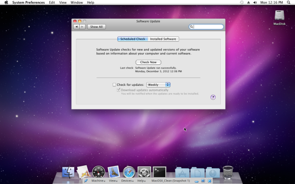
Task: Expand the Devices menu on the VM toolbar
Action: [x=127, y=181]
